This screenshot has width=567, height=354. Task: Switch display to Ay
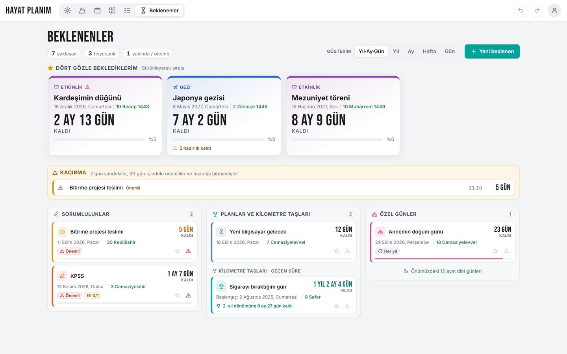click(411, 52)
